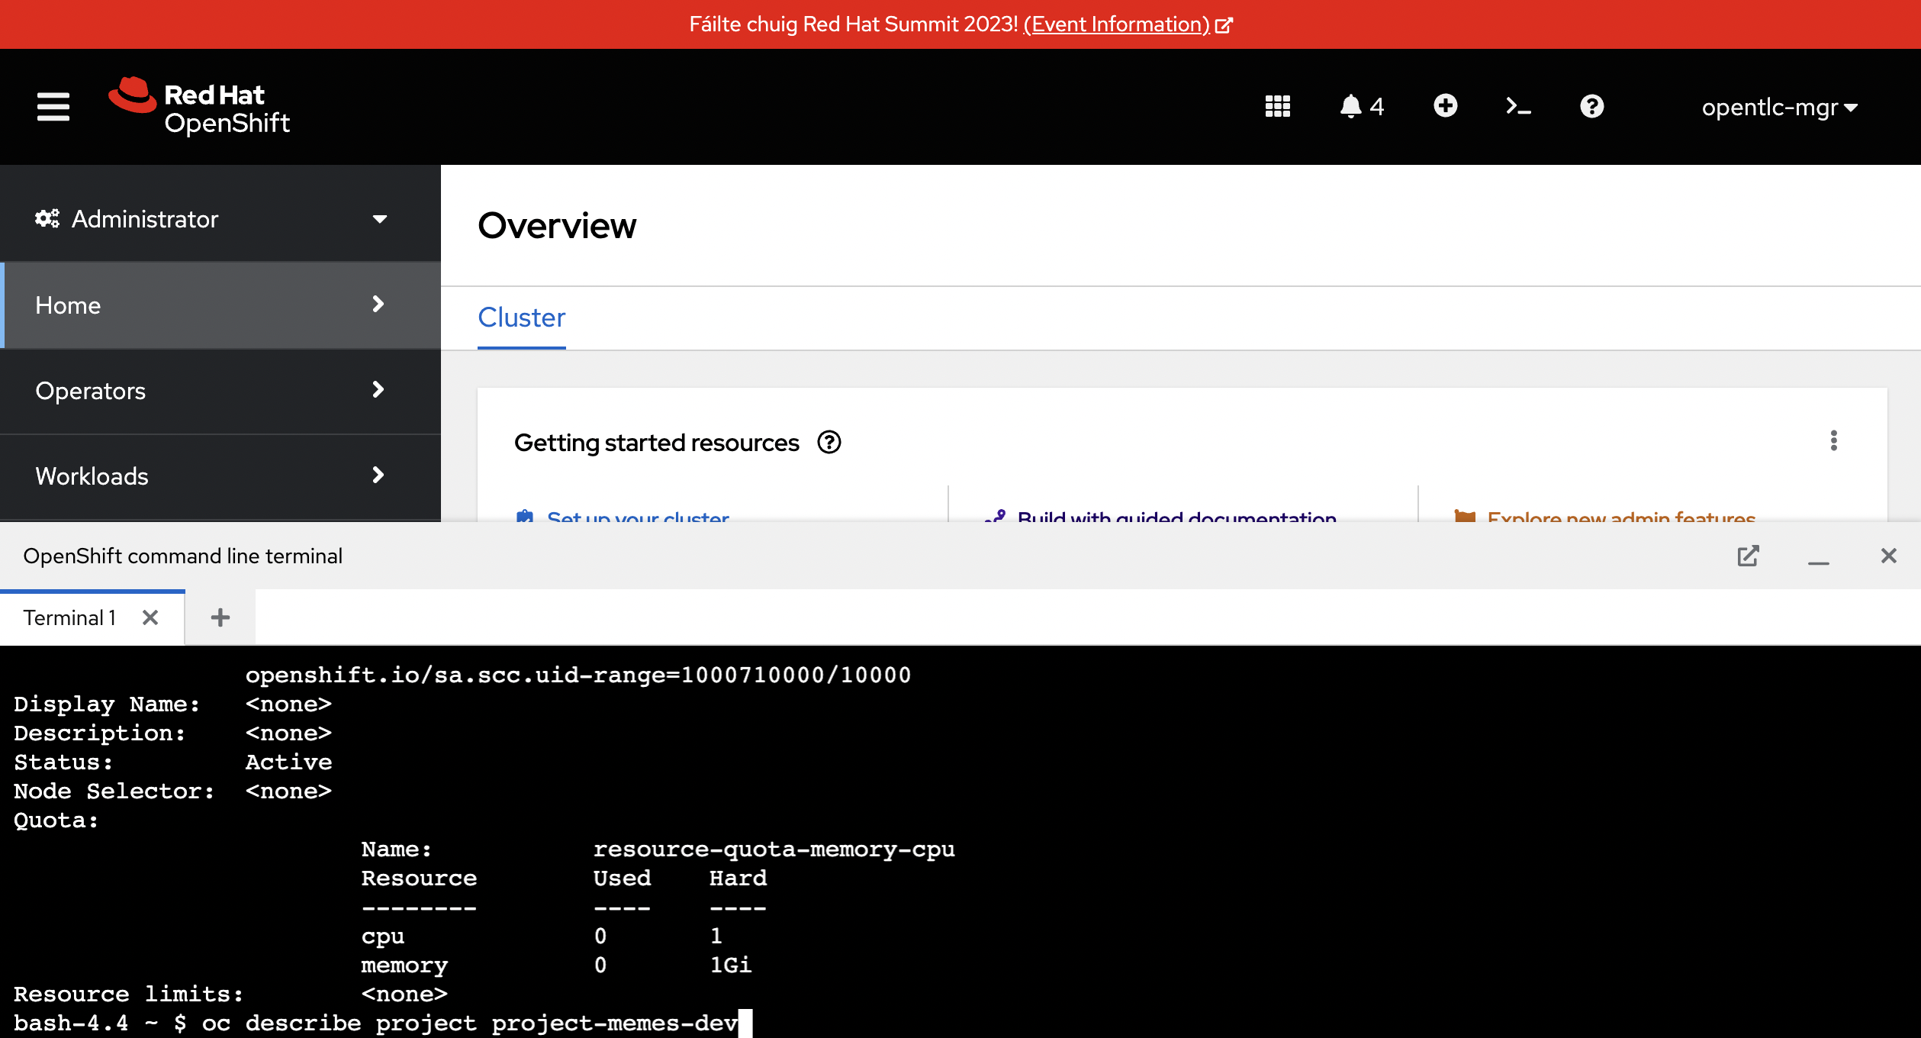Open the hamburger navigation menu
Image resolution: width=1921 pixels, height=1038 pixels.
pos(53,107)
